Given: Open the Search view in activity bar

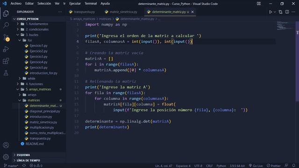Looking at the screenshot, I should (x=6, y=25).
